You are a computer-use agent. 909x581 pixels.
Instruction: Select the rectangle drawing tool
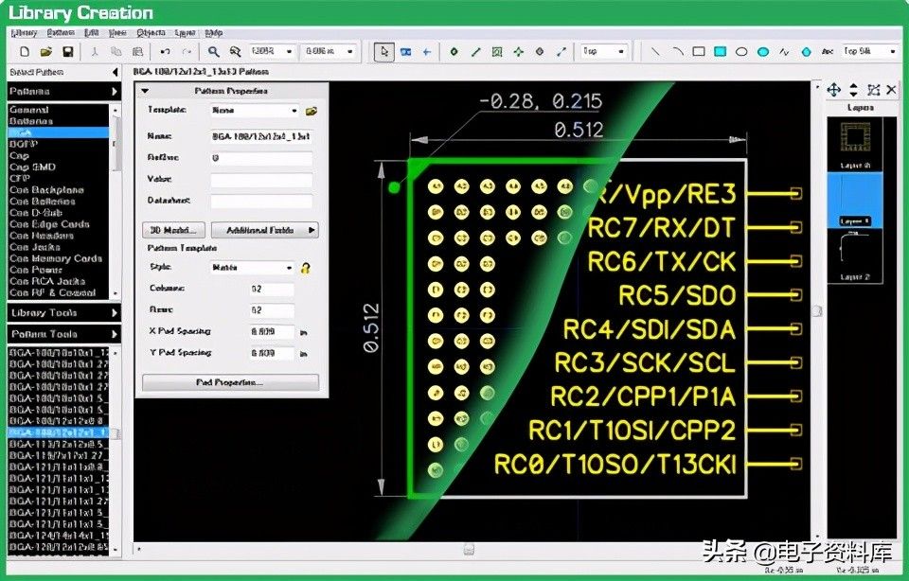click(x=699, y=52)
